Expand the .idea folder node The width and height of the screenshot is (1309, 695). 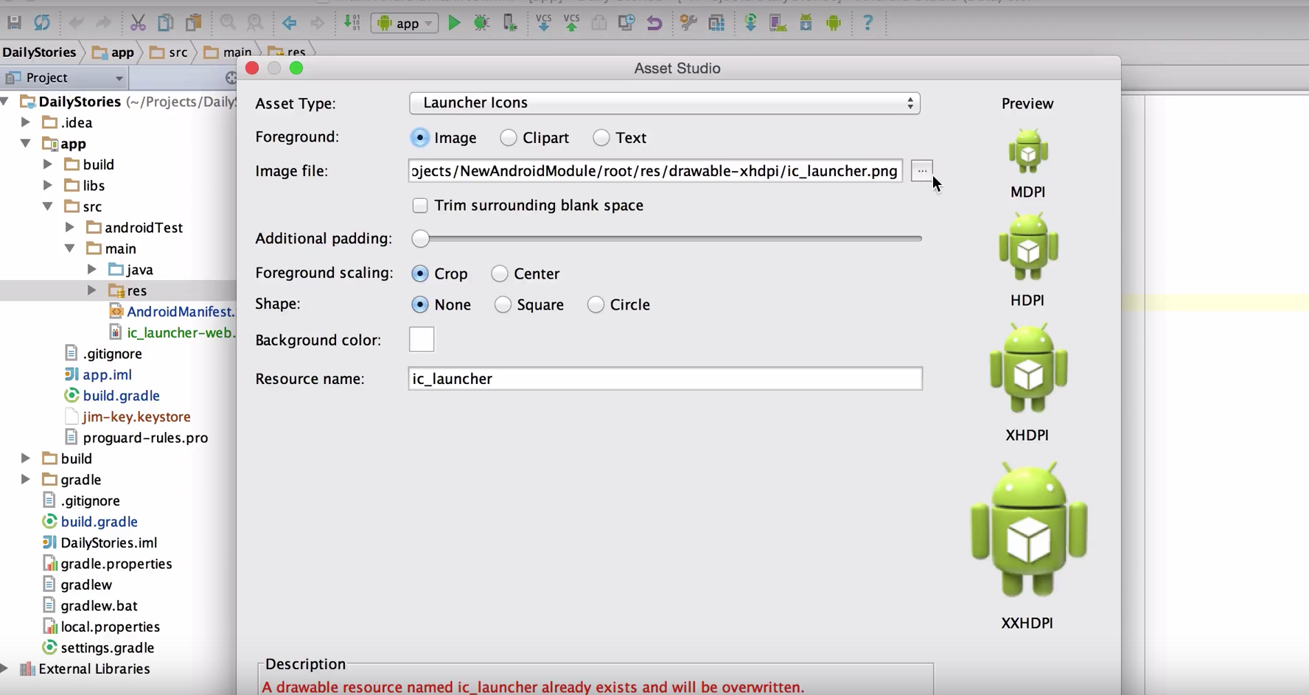[x=26, y=122]
